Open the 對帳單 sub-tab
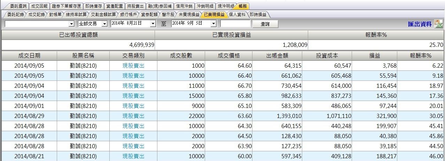The image size is (445, 161). click(x=55, y=15)
